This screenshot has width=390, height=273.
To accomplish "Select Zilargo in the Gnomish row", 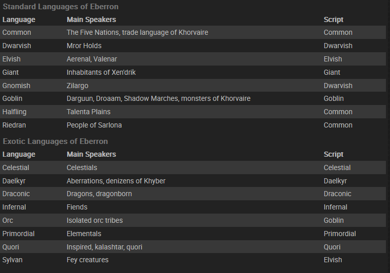I will (77, 86).
